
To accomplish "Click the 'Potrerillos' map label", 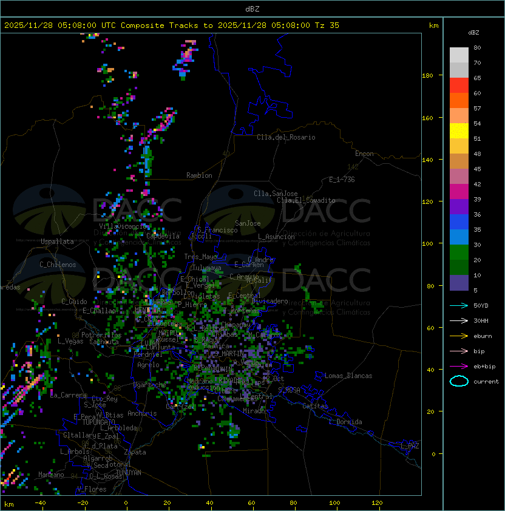I will (x=101, y=334).
